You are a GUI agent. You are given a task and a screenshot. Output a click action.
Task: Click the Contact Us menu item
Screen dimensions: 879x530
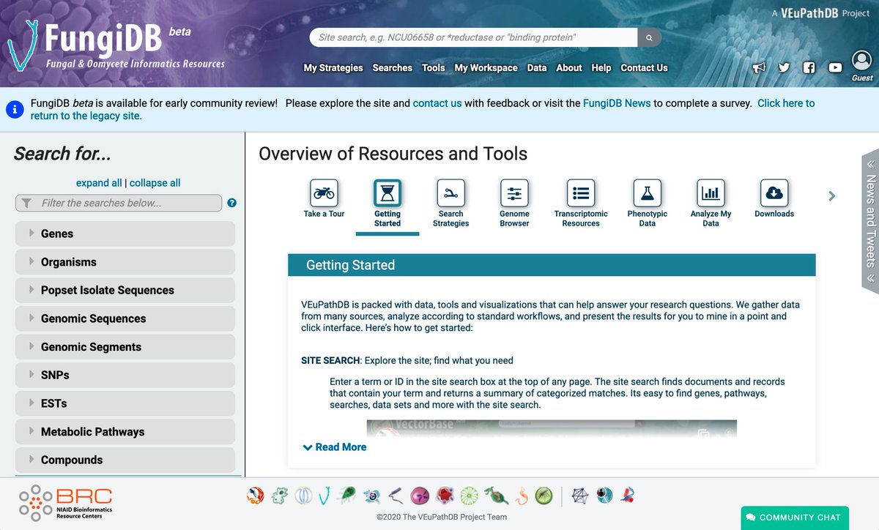(x=644, y=67)
